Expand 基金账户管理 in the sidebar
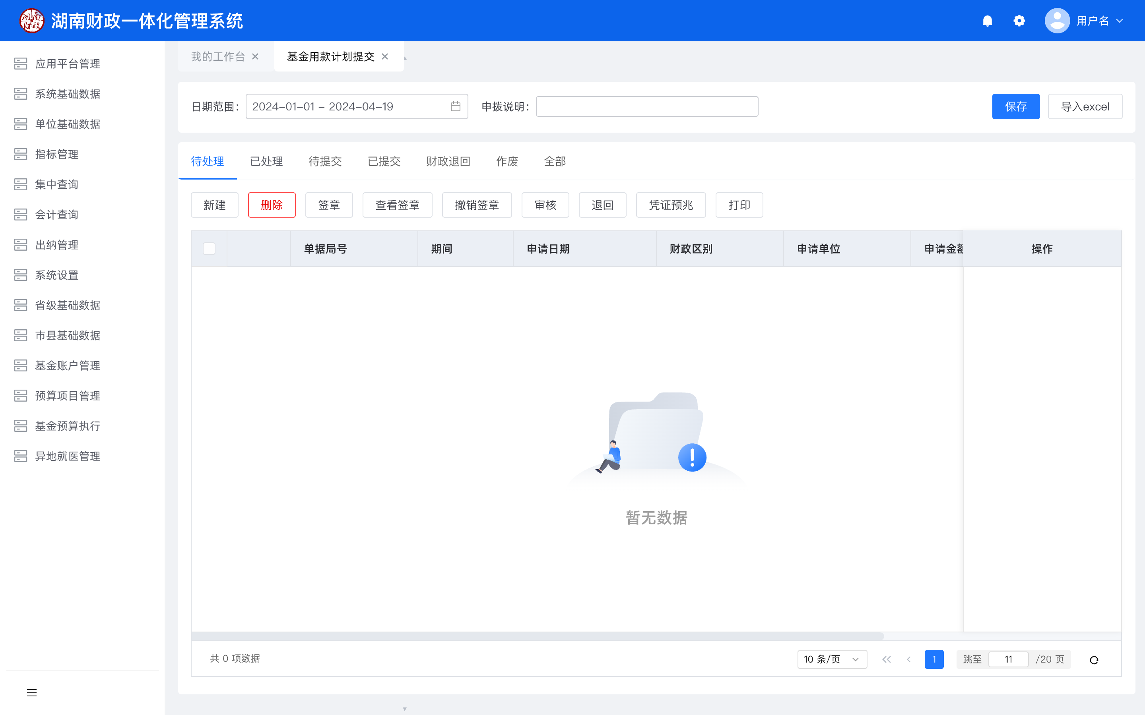Image resolution: width=1145 pixels, height=715 pixels. 68,365
